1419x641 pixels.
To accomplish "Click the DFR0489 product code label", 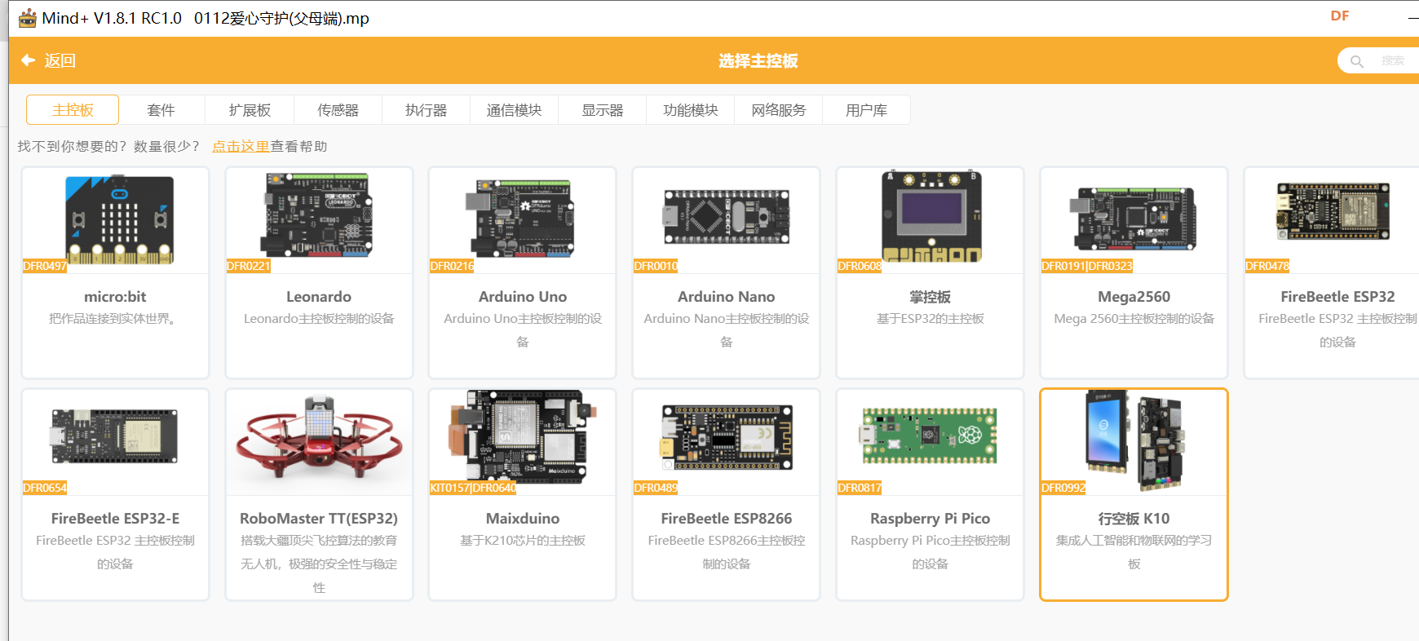I will (656, 488).
